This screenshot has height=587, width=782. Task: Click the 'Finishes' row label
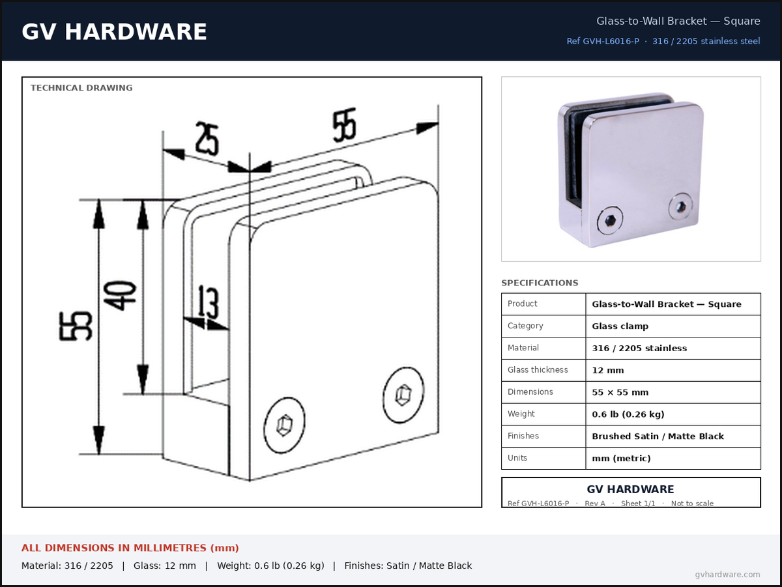523,437
